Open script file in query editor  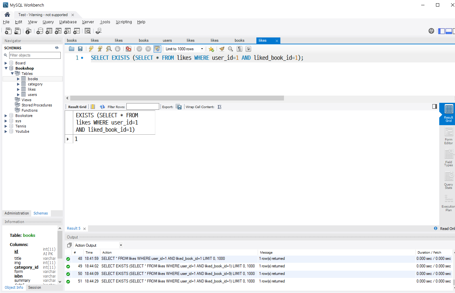coord(72,49)
